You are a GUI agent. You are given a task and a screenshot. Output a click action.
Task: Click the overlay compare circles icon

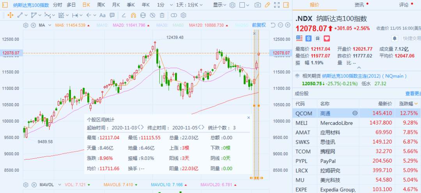coord(174,15)
